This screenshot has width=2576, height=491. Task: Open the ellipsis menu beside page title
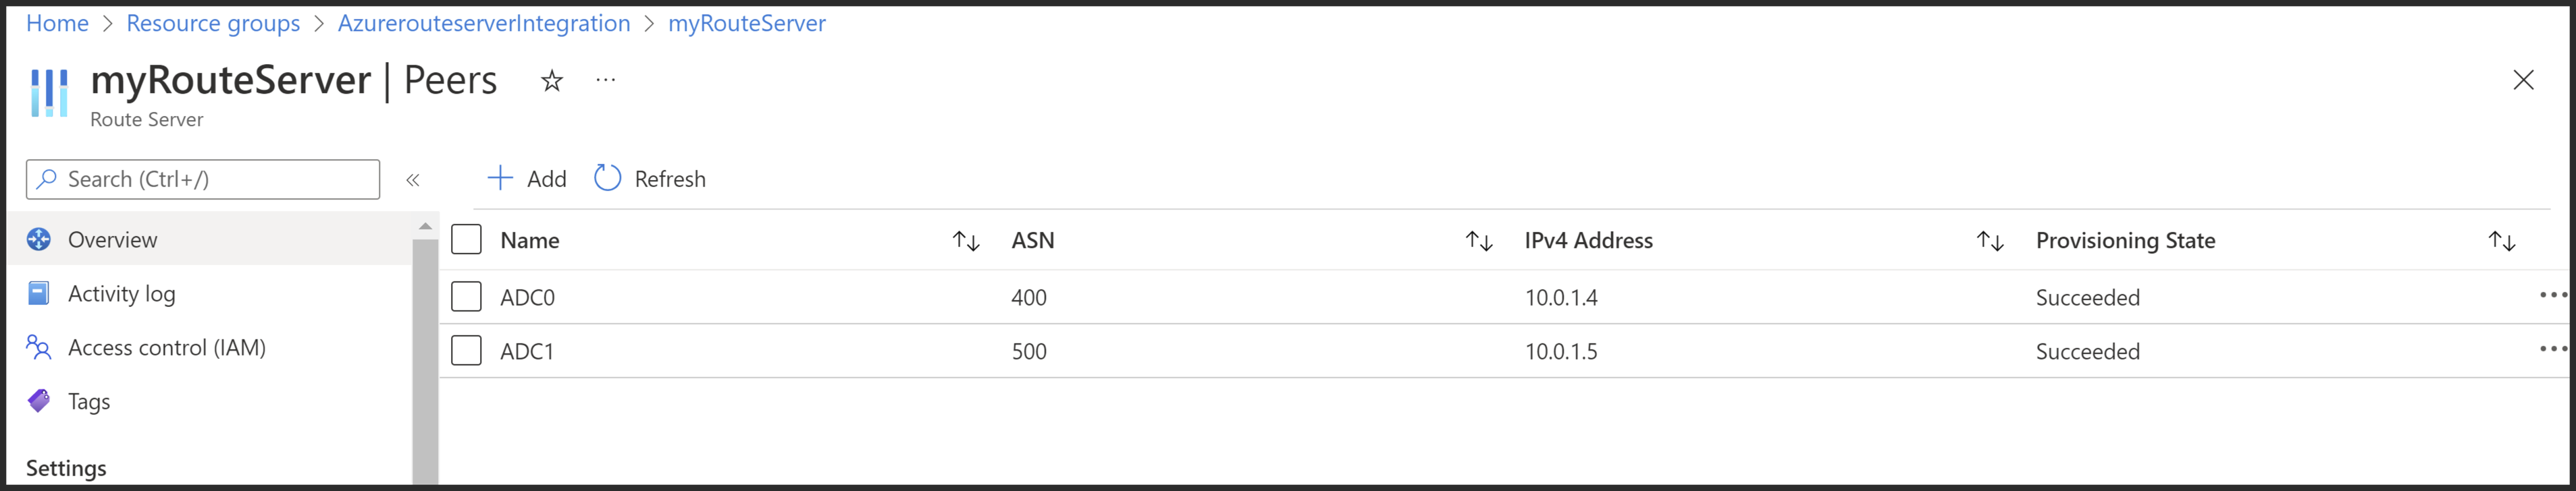coord(605,80)
